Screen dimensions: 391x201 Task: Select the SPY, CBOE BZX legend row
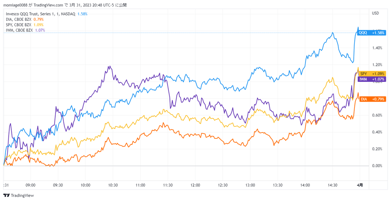pyautogui.click(x=25, y=25)
